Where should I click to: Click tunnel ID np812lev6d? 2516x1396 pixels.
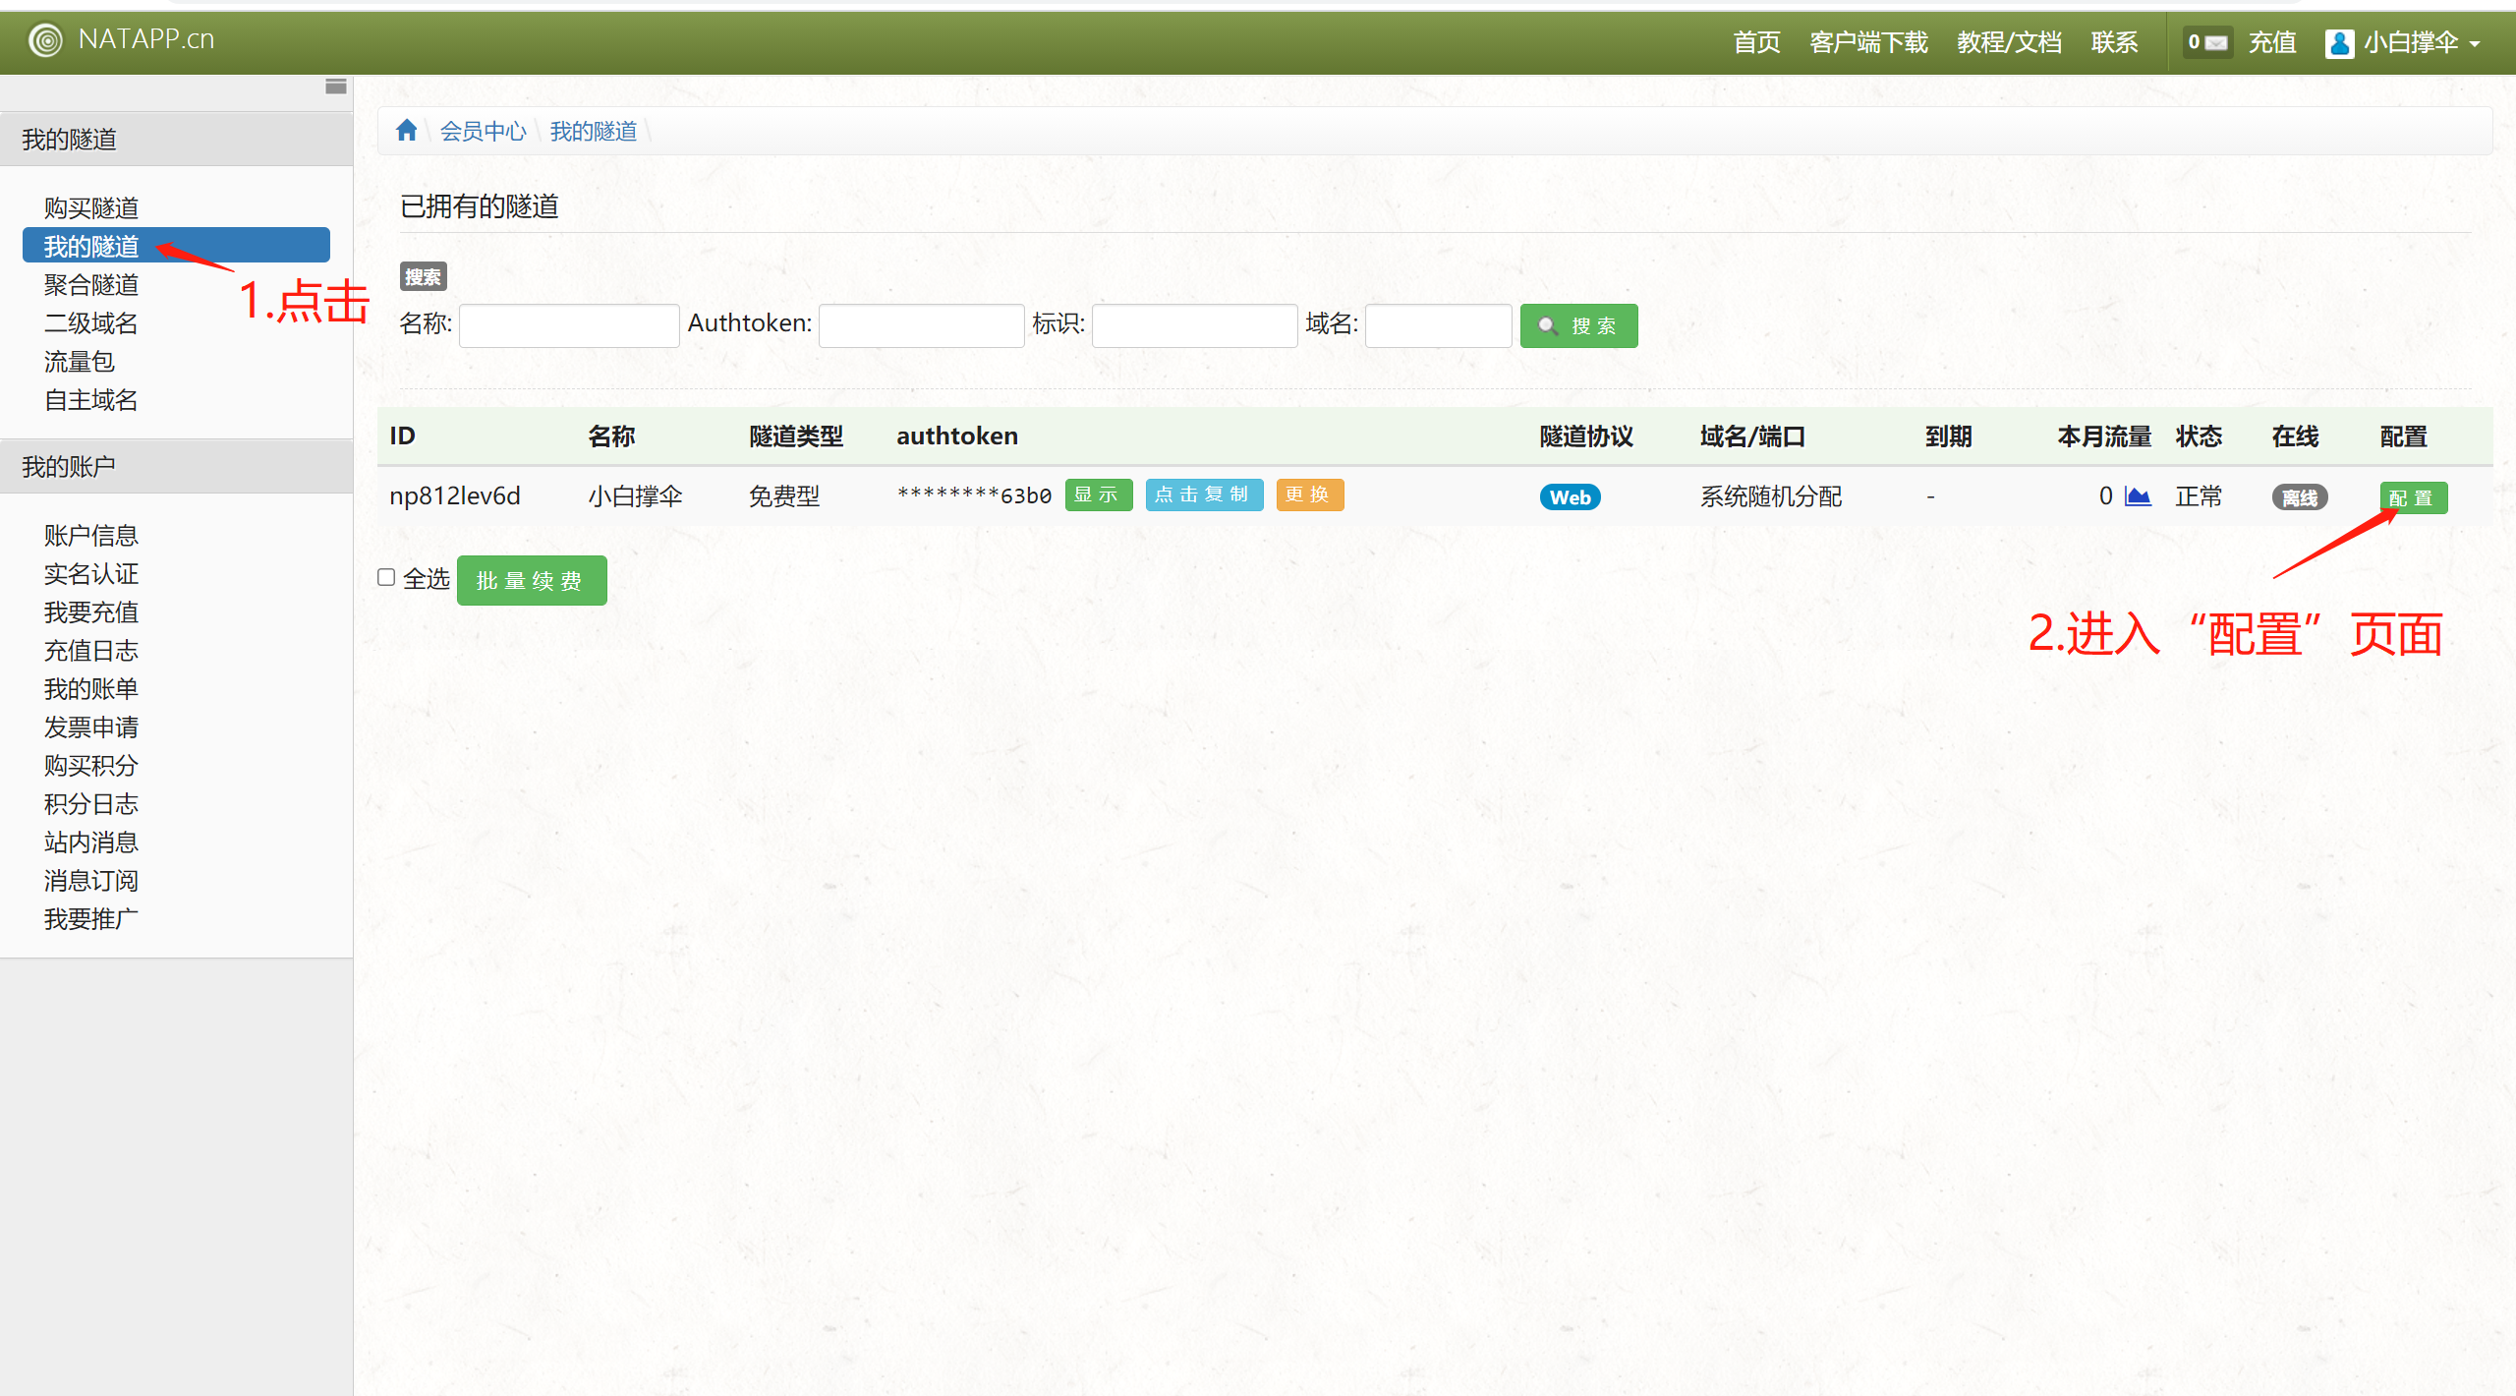tap(454, 496)
